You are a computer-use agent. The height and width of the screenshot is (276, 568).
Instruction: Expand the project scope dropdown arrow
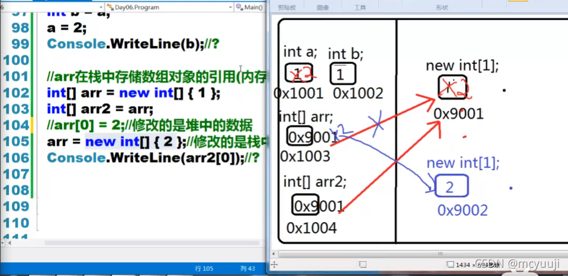click(101, 7)
